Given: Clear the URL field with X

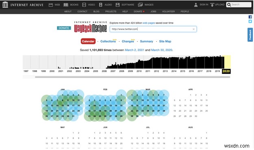Looking at the screenshot, I should tap(193, 29).
